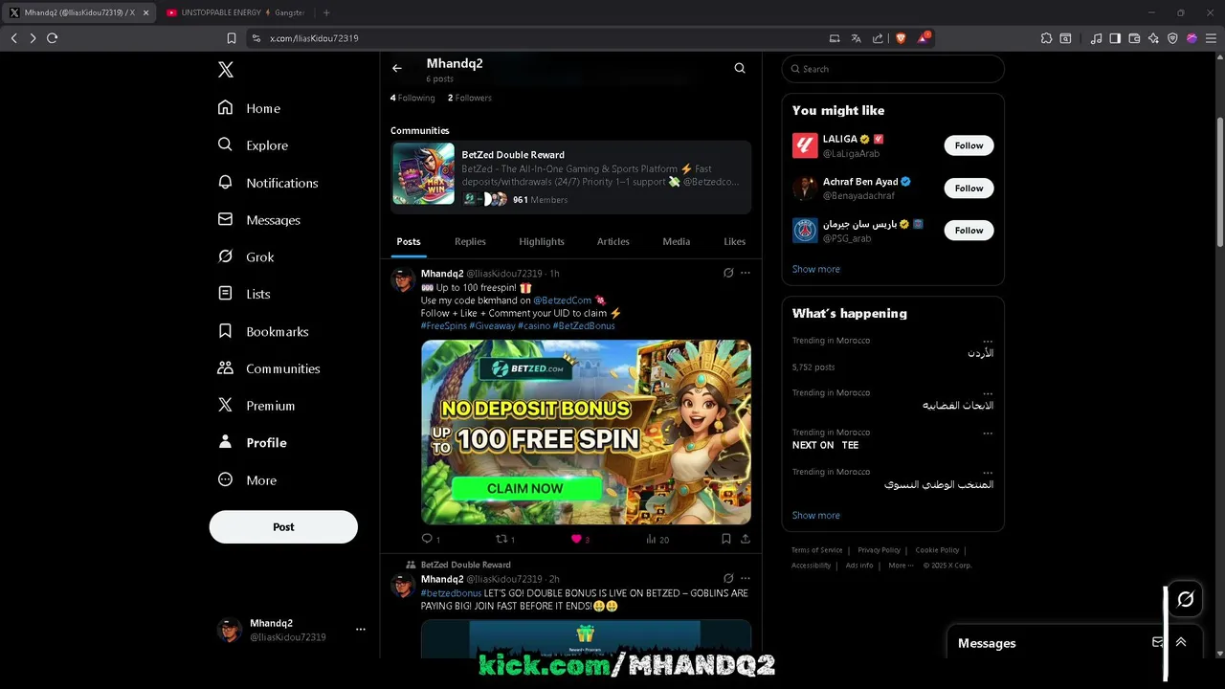Open account menu dots beside Mhandq2
1225x689 pixels.
[361, 630]
